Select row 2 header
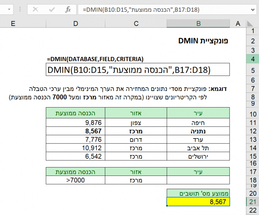This screenshot has width=259, height=215. coord(253,41)
